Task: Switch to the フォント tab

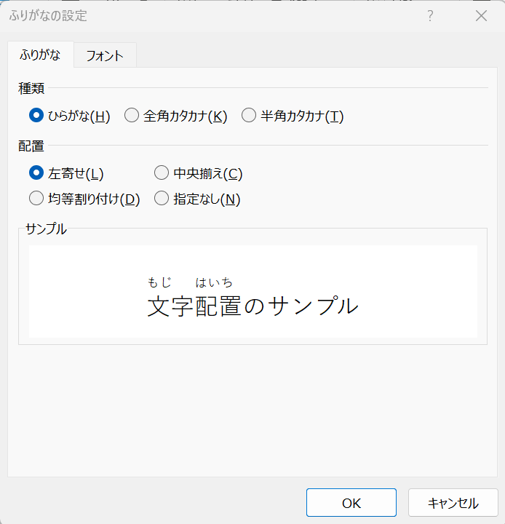Action: click(x=105, y=55)
